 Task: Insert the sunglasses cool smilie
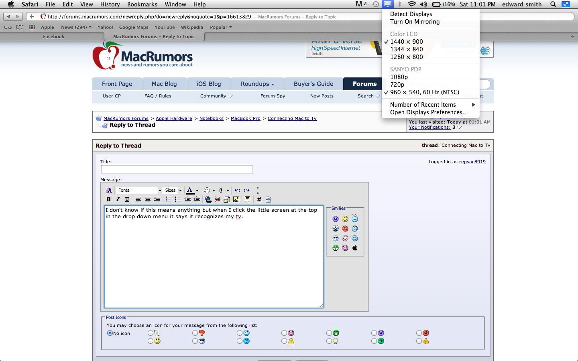tap(336, 238)
